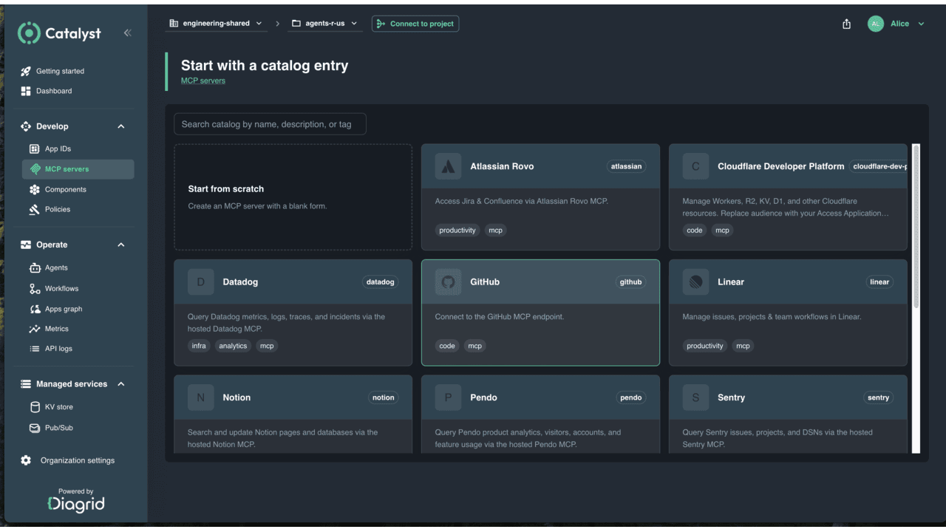The image size is (946, 532).
Task: Go to Dashboard
Action: point(54,91)
